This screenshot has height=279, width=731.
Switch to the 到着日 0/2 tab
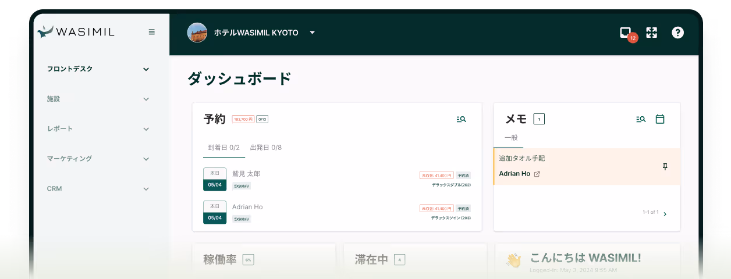tap(224, 148)
